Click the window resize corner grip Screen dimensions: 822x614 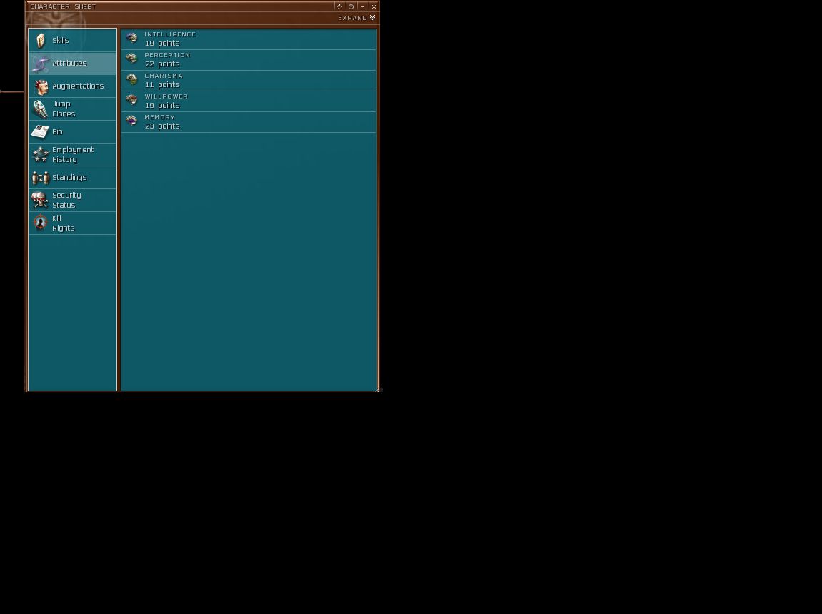(377, 389)
